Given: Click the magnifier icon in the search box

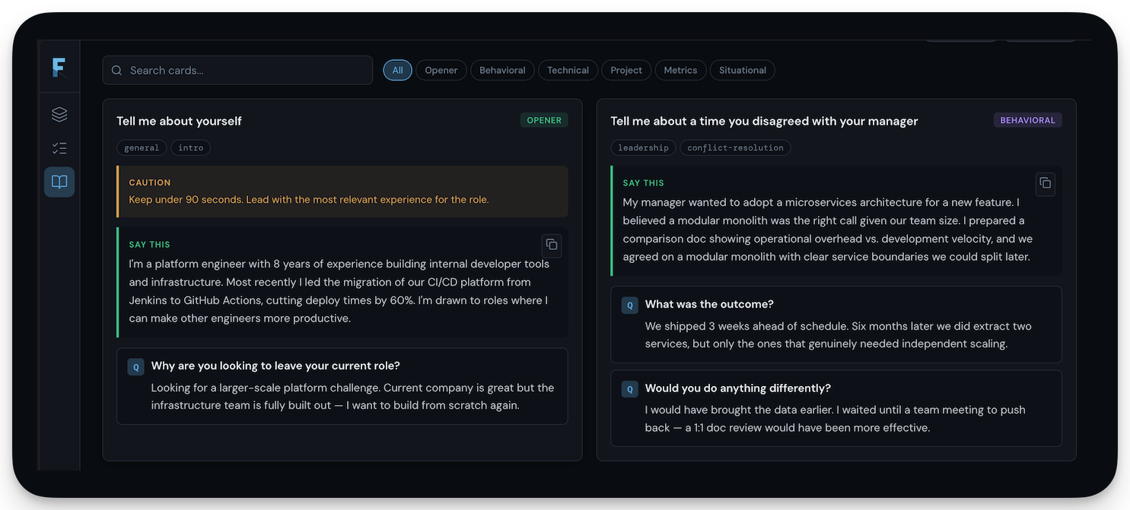Looking at the screenshot, I should point(117,71).
